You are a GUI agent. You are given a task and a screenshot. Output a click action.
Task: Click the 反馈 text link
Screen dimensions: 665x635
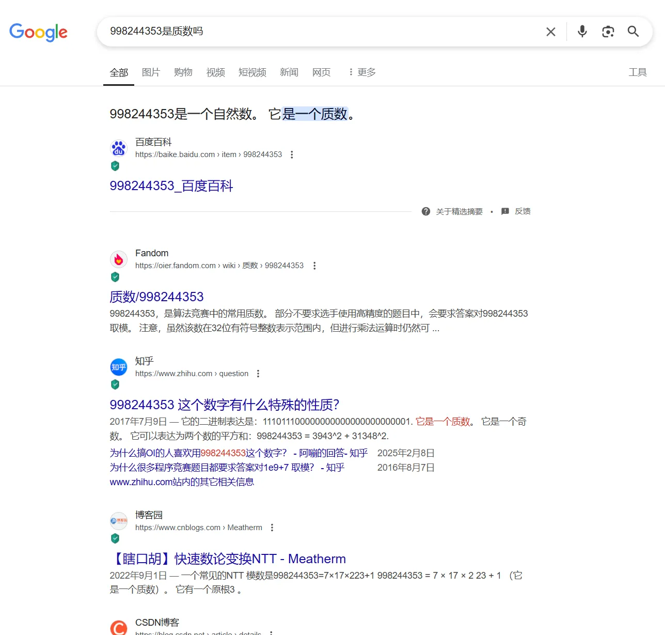(522, 211)
